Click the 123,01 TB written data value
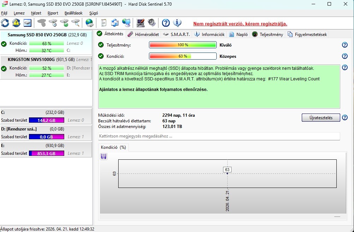Screen dimensions: 354x232 click(x=172, y=127)
